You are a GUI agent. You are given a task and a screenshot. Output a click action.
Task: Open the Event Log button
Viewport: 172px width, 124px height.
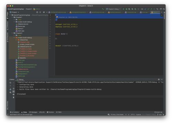tap(158, 112)
